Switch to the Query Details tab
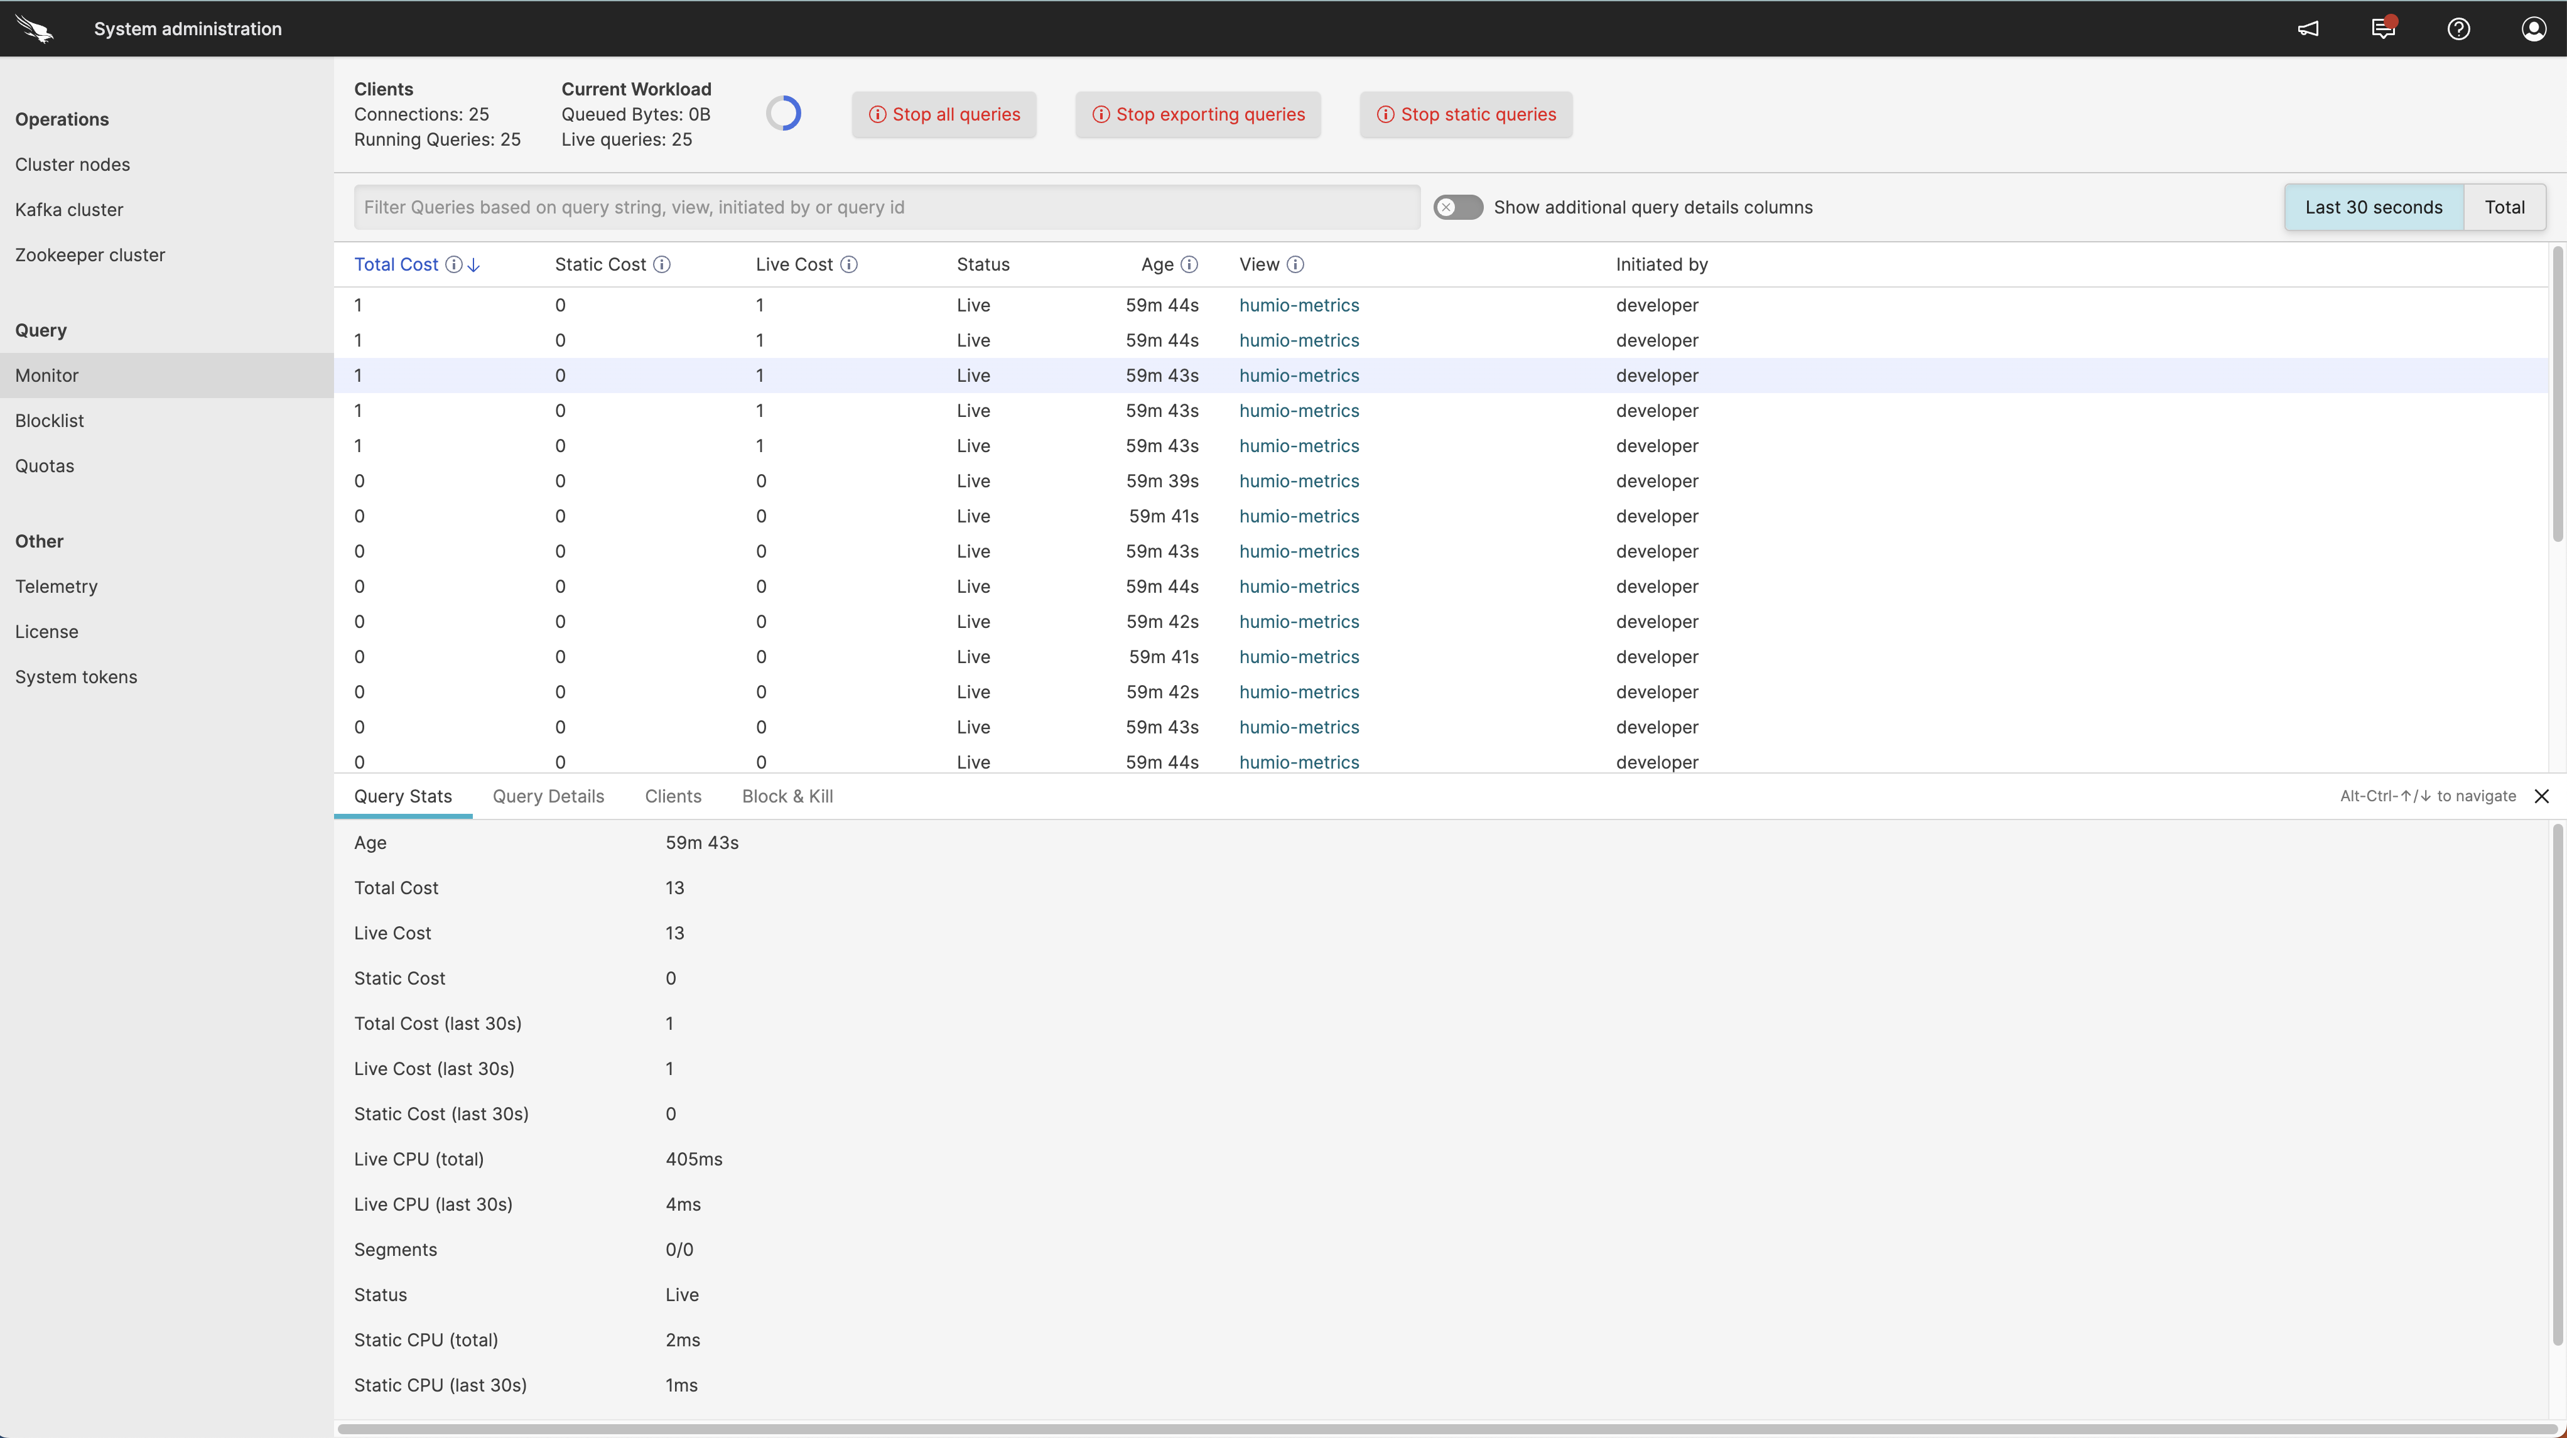 (x=548, y=796)
